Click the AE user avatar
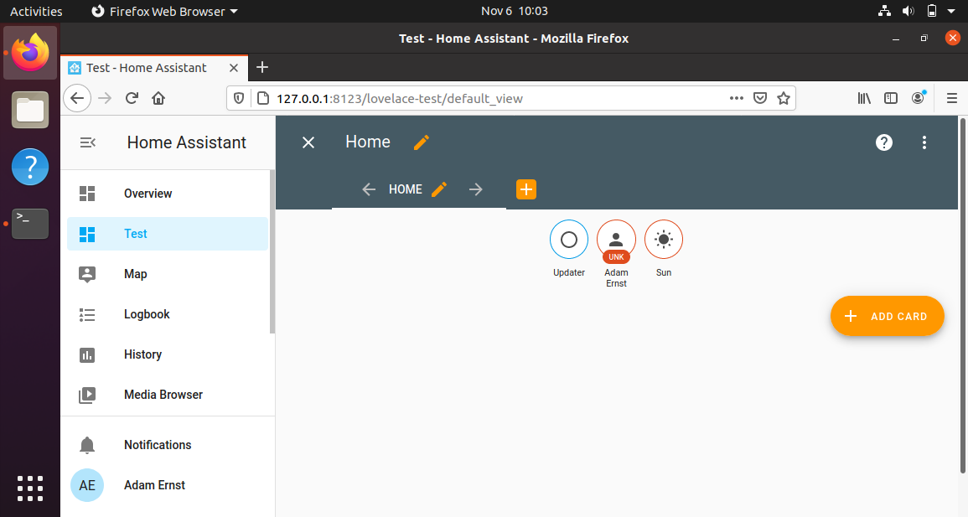Viewport: 968px width, 517px height. [x=87, y=485]
